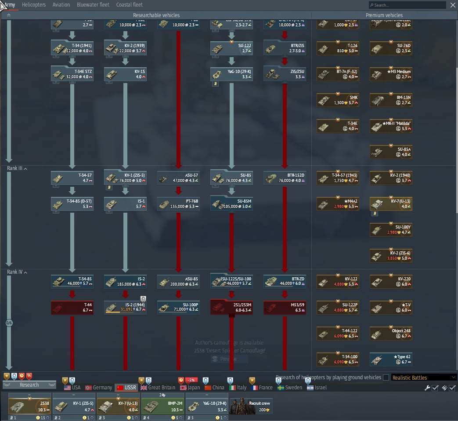The width and height of the screenshot is (458, 421).
Task: Select the premium MK-II Matilda
Action: click(x=391, y=126)
